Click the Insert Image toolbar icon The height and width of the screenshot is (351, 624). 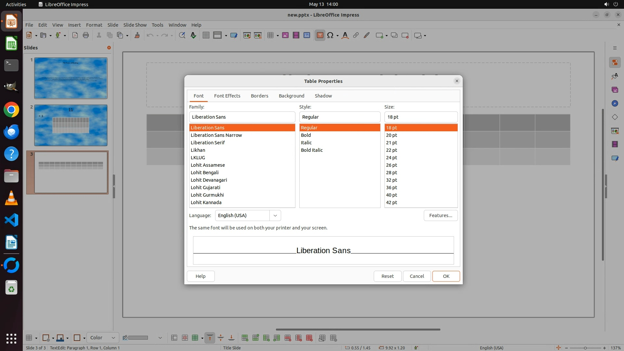coord(285,35)
